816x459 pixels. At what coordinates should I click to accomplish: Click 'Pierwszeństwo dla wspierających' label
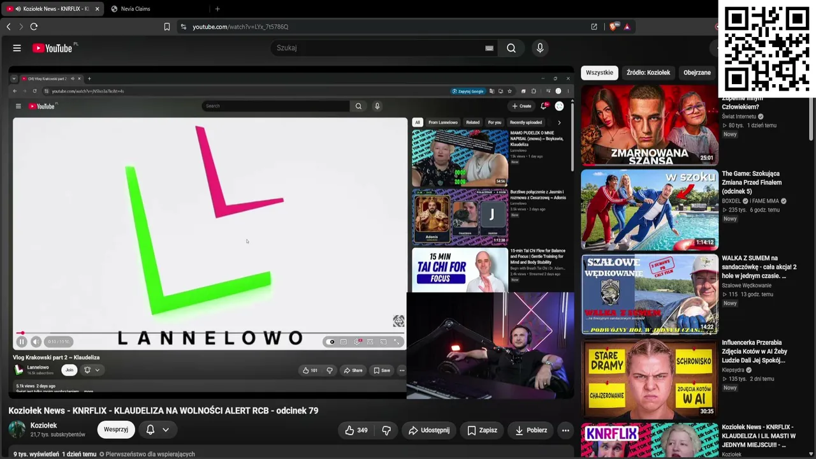click(150, 455)
